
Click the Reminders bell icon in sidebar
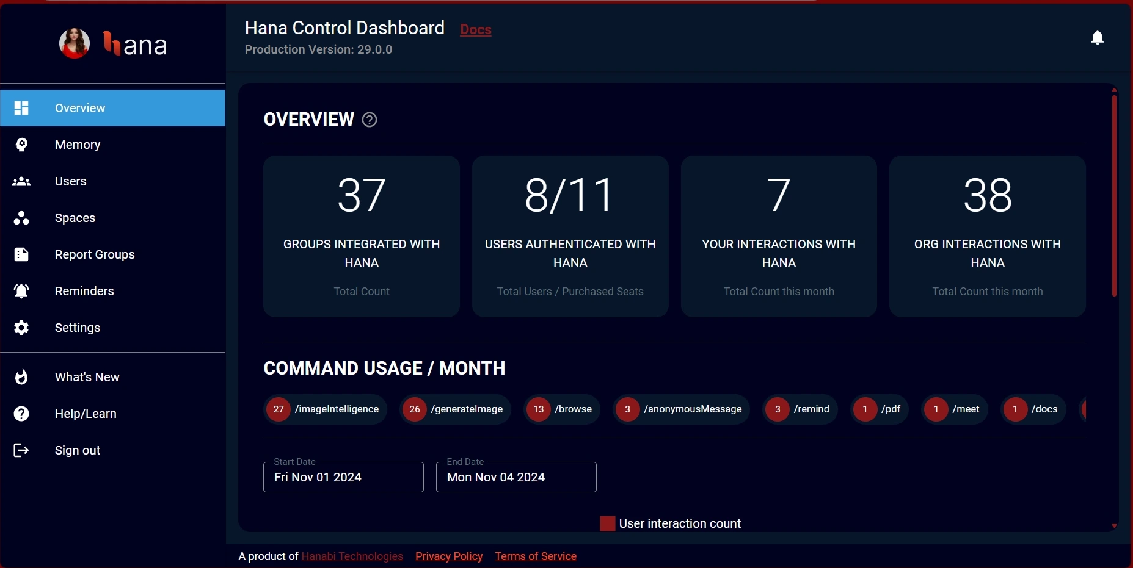pyautogui.click(x=21, y=291)
